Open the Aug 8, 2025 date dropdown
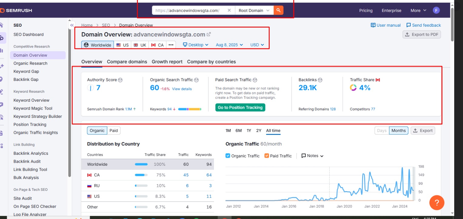 pos(229,45)
